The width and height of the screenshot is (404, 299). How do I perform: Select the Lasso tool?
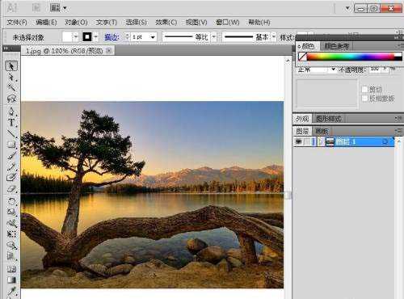(x=11, y=99)
